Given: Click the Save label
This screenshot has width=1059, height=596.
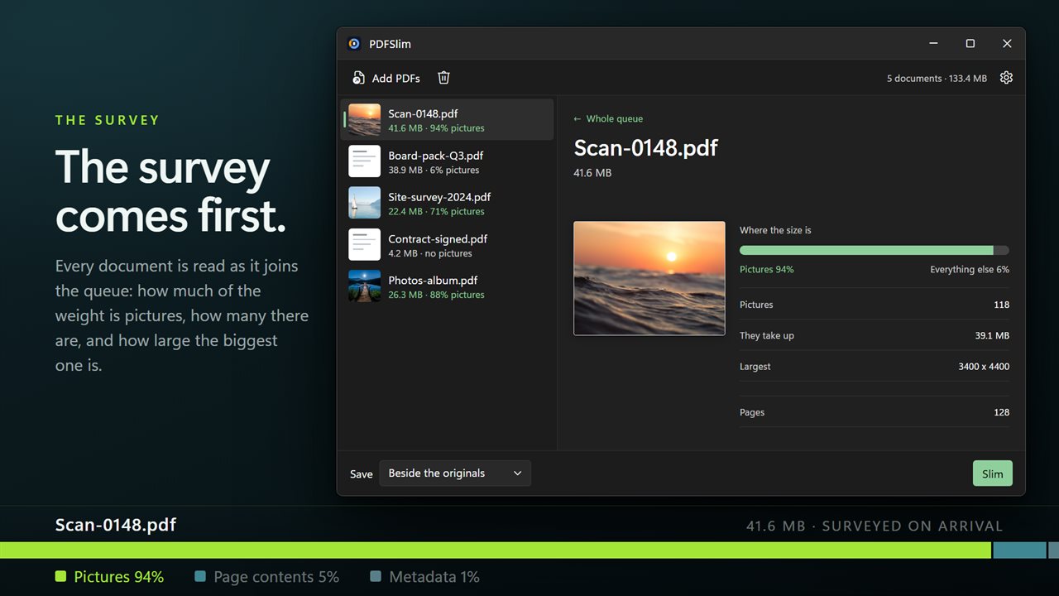Looking at the screenshot, I should tap(362, 474).
